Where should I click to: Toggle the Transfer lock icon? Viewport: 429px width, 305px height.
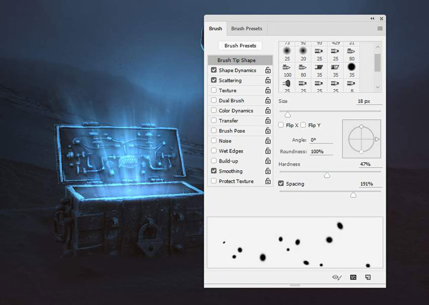tap(268, 121)
